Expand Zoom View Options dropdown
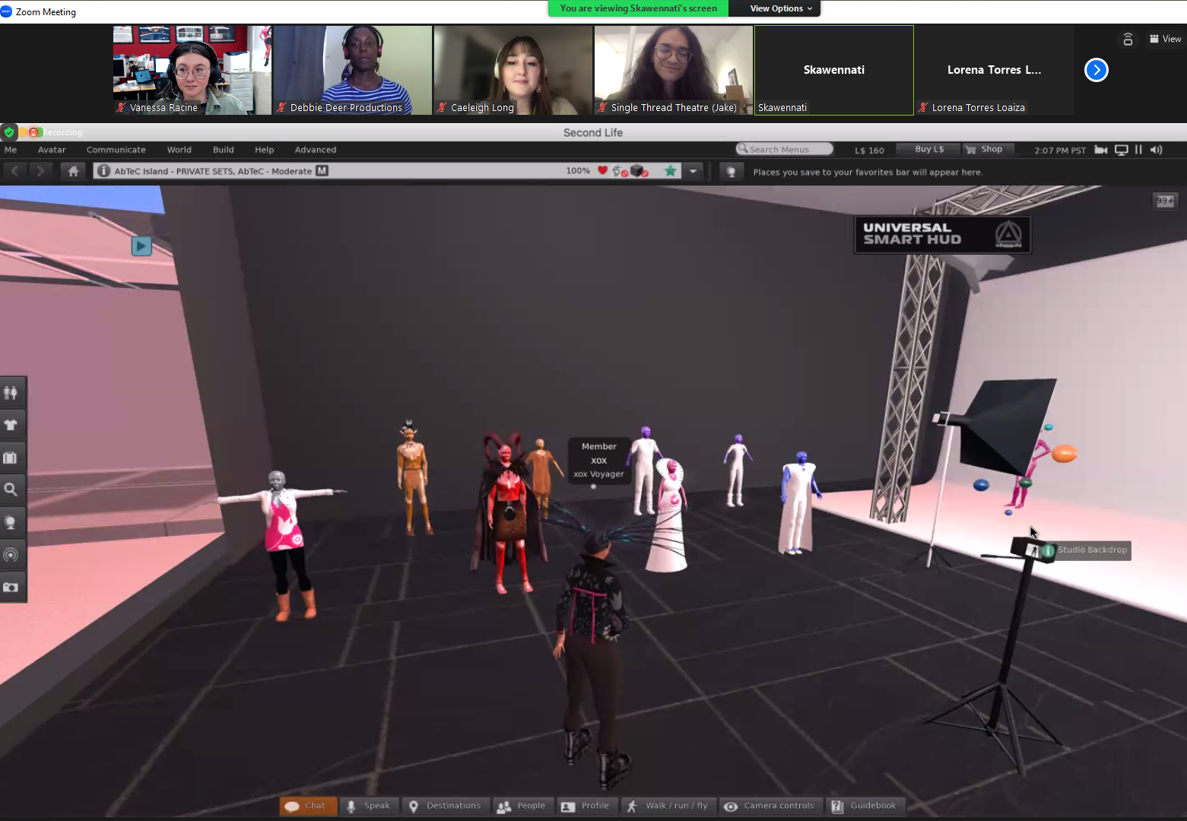This screenshot has height=821, width=1187. click(x=781, y=8)
